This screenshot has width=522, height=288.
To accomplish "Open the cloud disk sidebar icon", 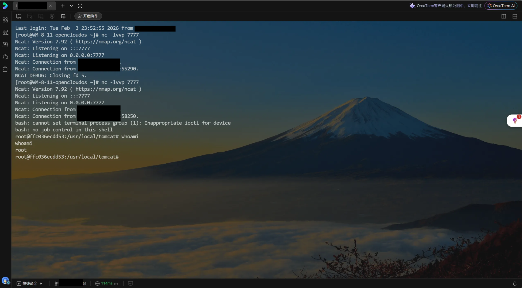I will pyautogui.click(x=5, y=44).
